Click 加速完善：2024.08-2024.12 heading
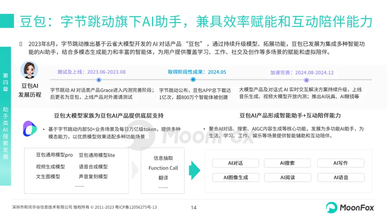 pyautogui.click(x=302, y=72)
